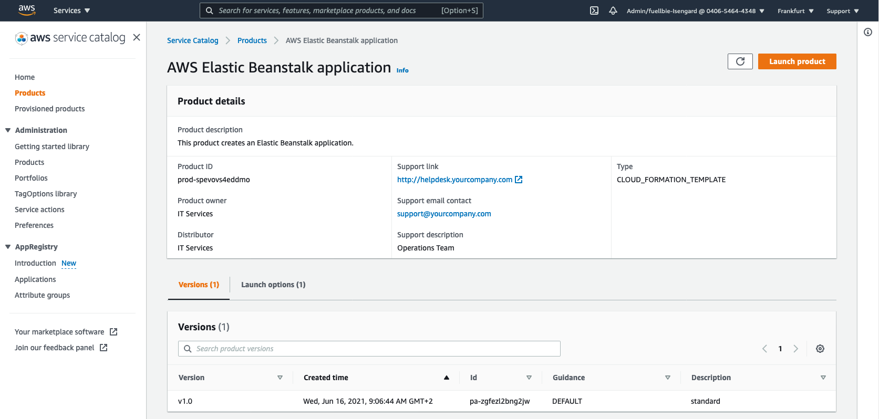Switch to Launch options (1) tab
This screenshot has height=419, width=879.
pyautogui.click(x=273, y=285)
